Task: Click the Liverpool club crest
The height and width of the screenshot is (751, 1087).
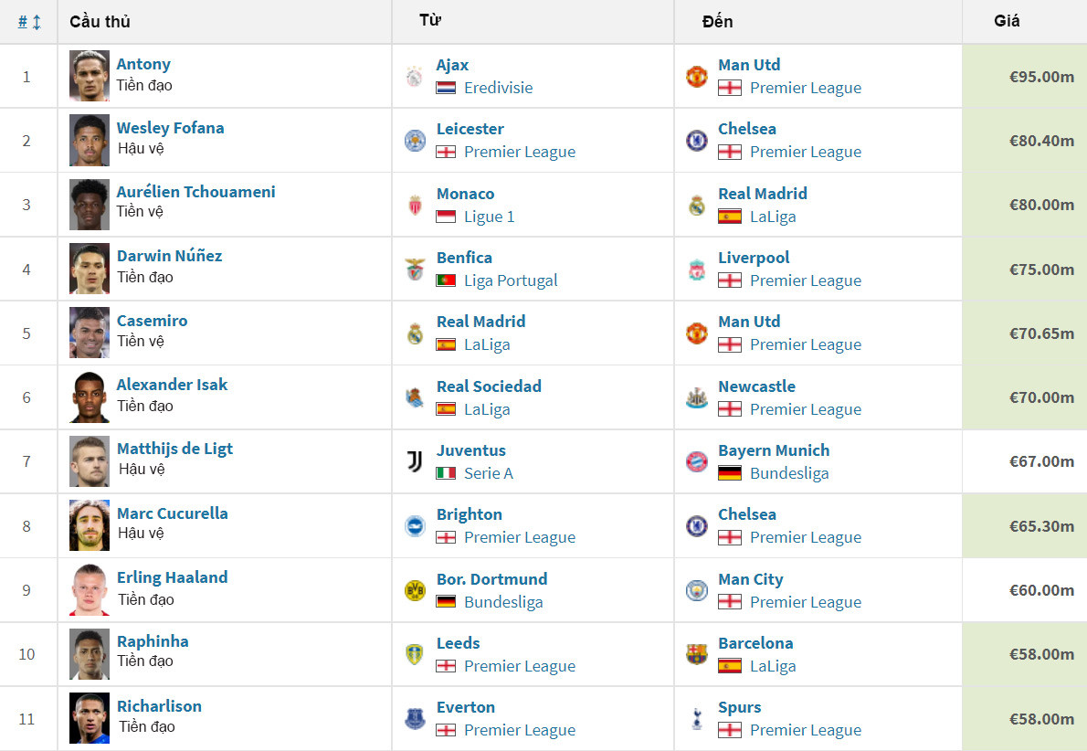Action: 697,270
